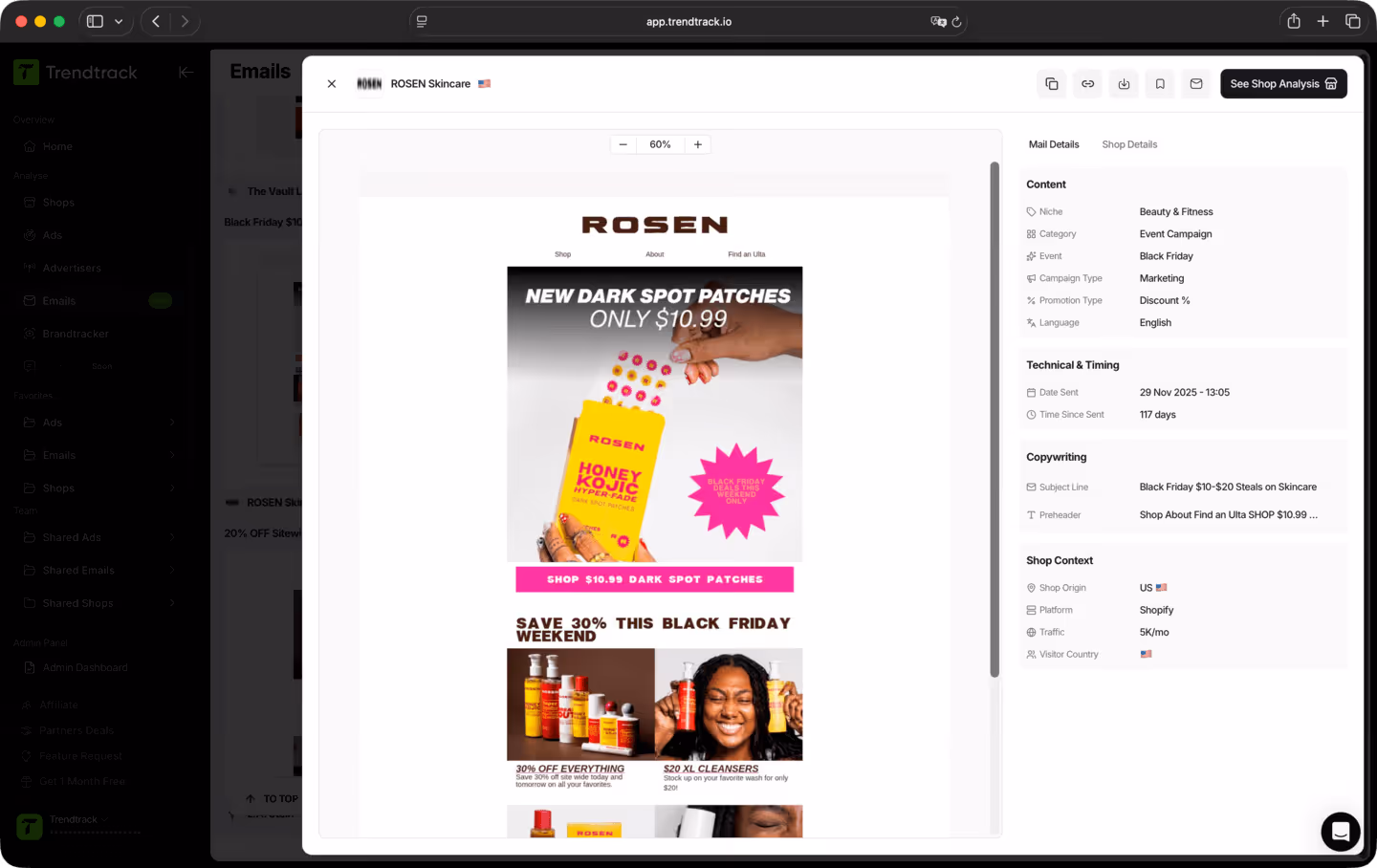Click ROSEN brand logo thumbnail in header
This screenshot has width=1377, height=868.
coord(369,84)
